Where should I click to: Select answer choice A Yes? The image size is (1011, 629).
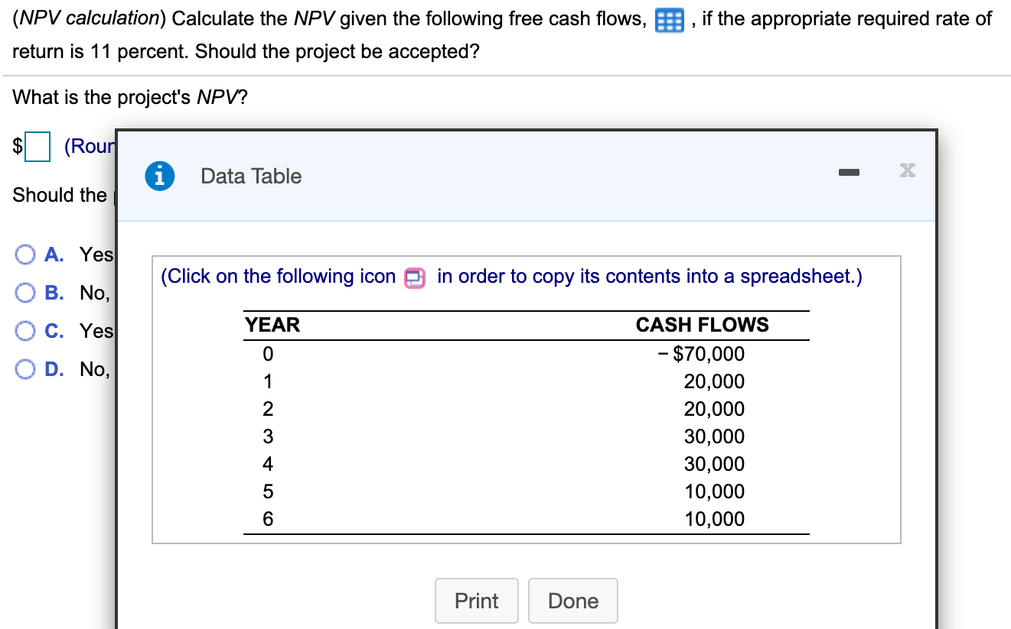point(25,254)
